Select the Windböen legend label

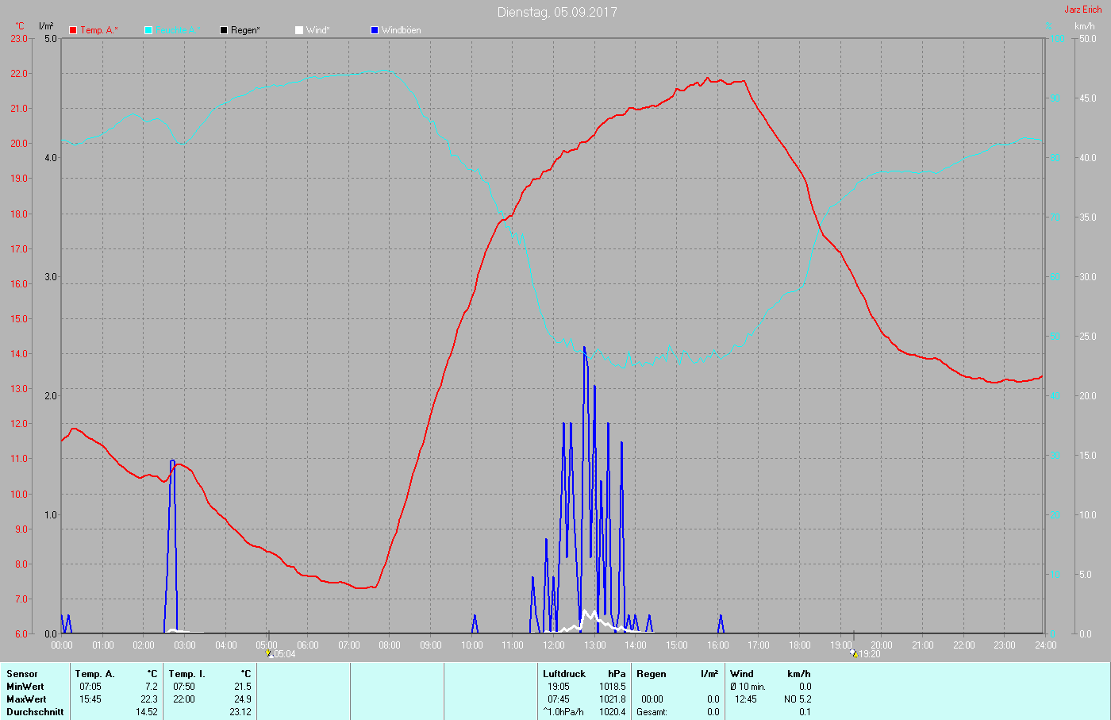coord(401,30)
